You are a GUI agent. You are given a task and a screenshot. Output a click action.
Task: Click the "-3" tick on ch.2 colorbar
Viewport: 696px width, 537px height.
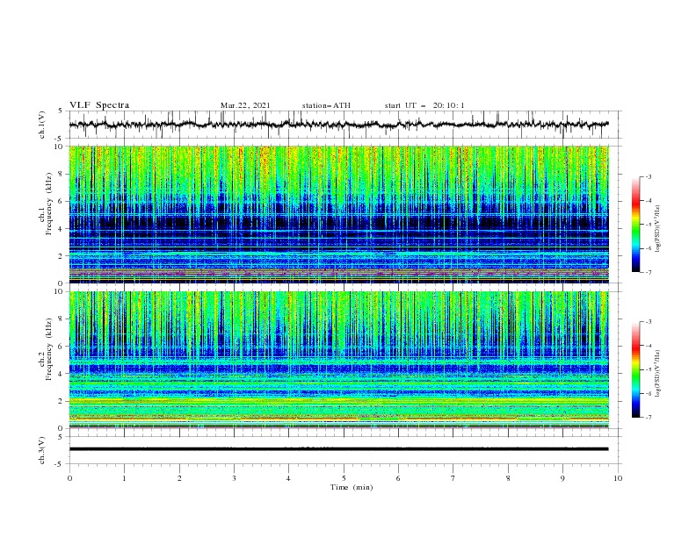tap(648, 322)
